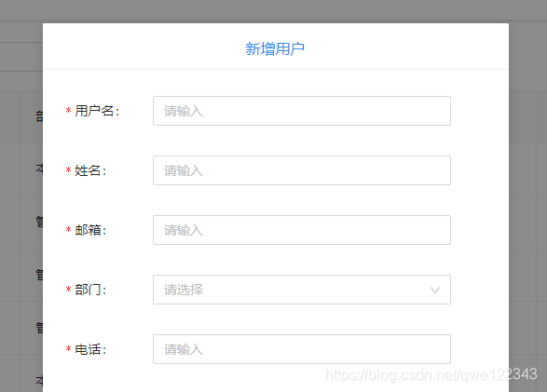
Task: Click the 用户名 input field
Action: pyautogui.click(x=302, y=111)
